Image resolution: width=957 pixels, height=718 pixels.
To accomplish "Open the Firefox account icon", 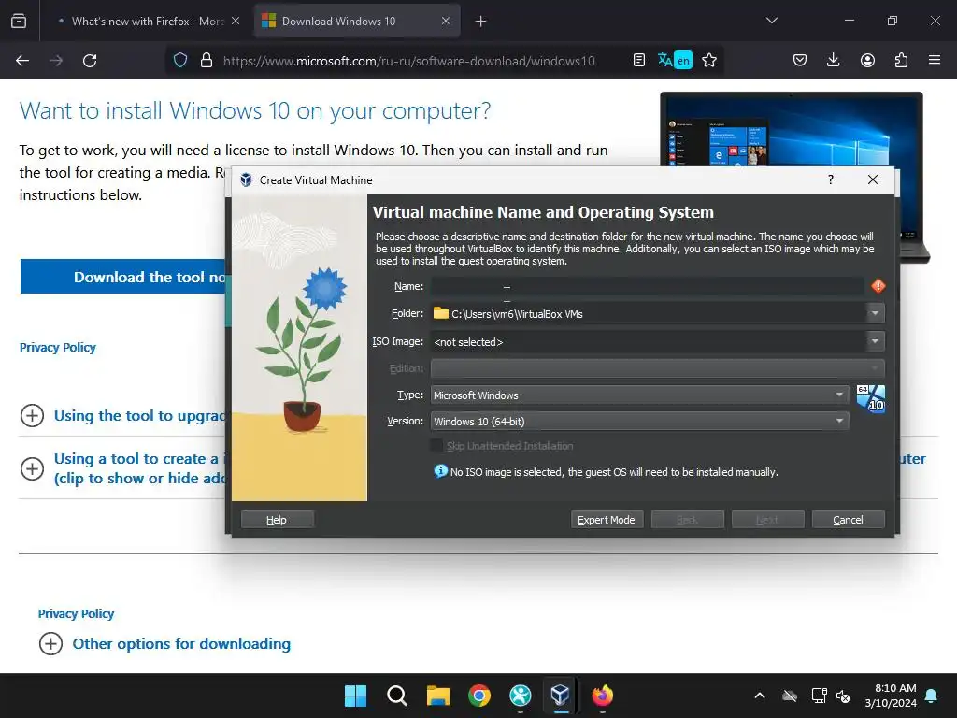I will [x=867, y=60].
